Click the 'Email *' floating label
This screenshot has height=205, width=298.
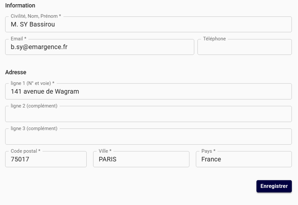[x=18, y=39]
